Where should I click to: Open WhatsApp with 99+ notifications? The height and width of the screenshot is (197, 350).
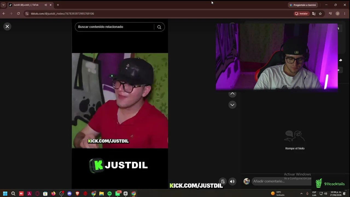click(118, 193)
